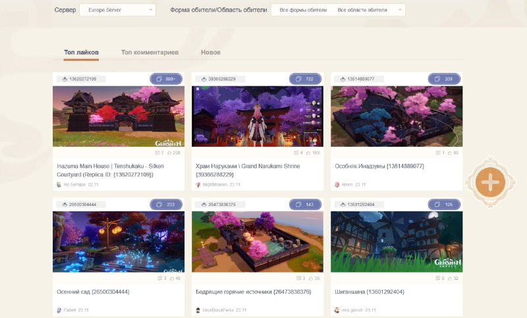Click the teapot icon beside ID 26473838376
The image size is (527, 318).
pos(204,205)
